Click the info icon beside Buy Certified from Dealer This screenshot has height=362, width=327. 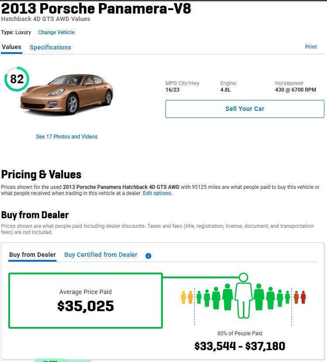pos(148,256)
